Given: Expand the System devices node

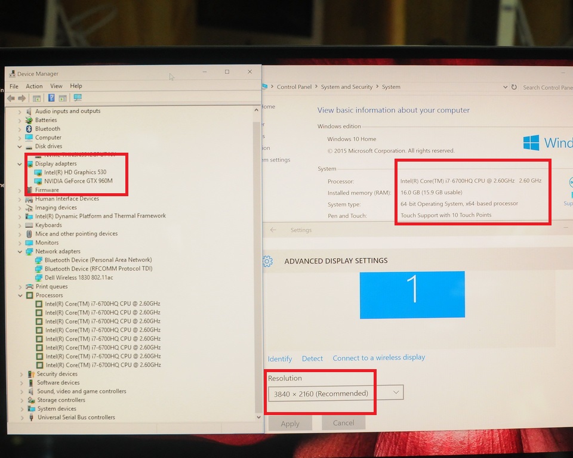Looking at the screenshot, I should coord(21,409).
